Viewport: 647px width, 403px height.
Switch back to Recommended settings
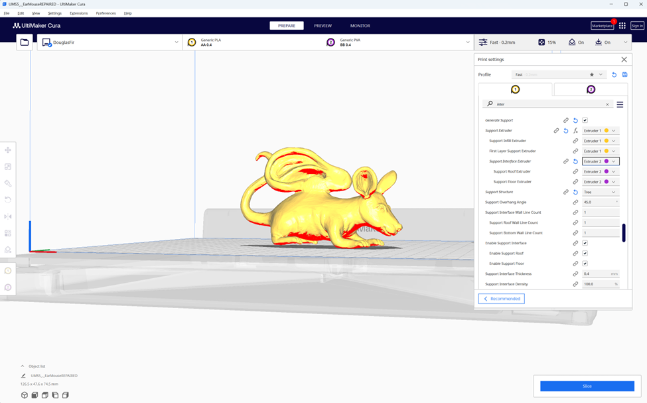[501, 299]
